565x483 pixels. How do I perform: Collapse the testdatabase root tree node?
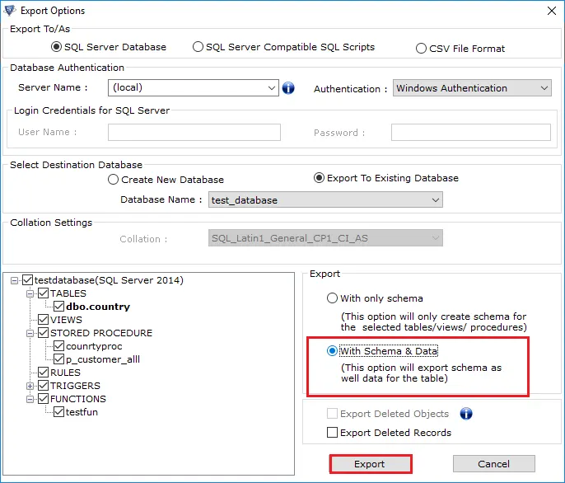15,280
